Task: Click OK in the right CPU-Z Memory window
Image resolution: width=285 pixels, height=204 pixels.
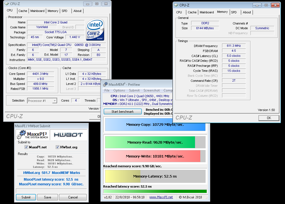Action: (x=269, y=118)
